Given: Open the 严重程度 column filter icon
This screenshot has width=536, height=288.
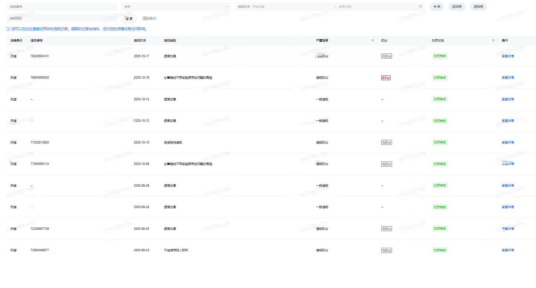Looking at the screenshot, I should (373, 40).
